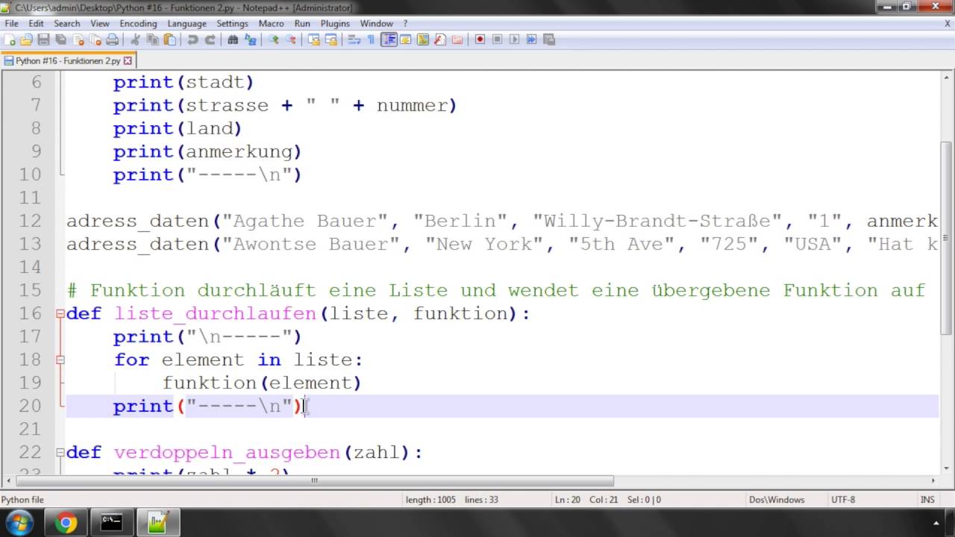Click the vertical scrollbar up arrow
This screenshot has width=955, height=537.
(947, 78)
